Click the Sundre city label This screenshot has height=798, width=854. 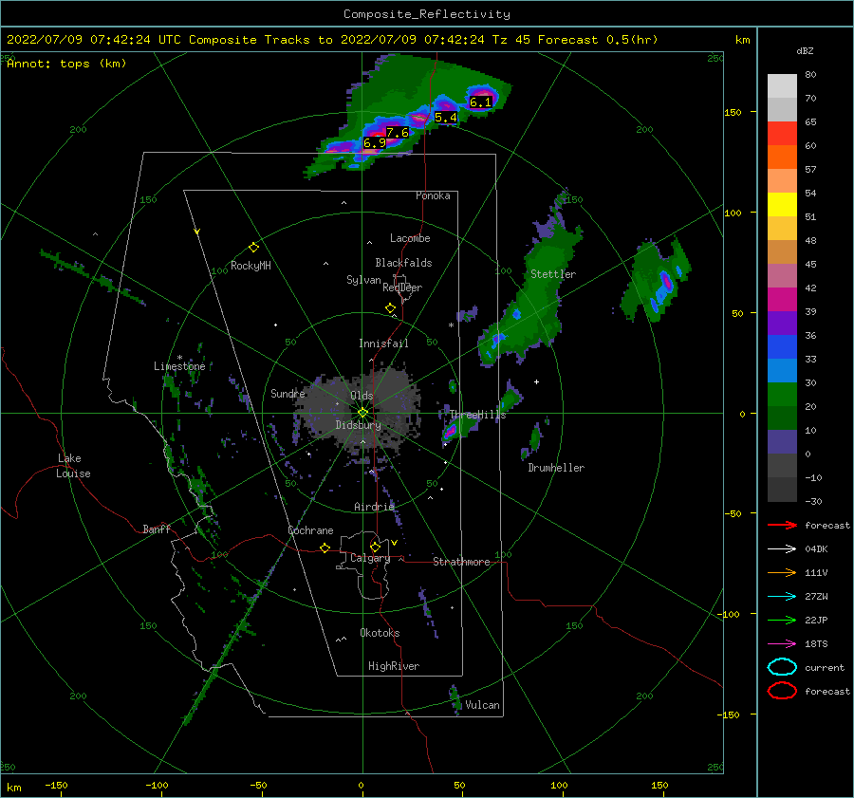pyautogui.click(x=288, y=393)
